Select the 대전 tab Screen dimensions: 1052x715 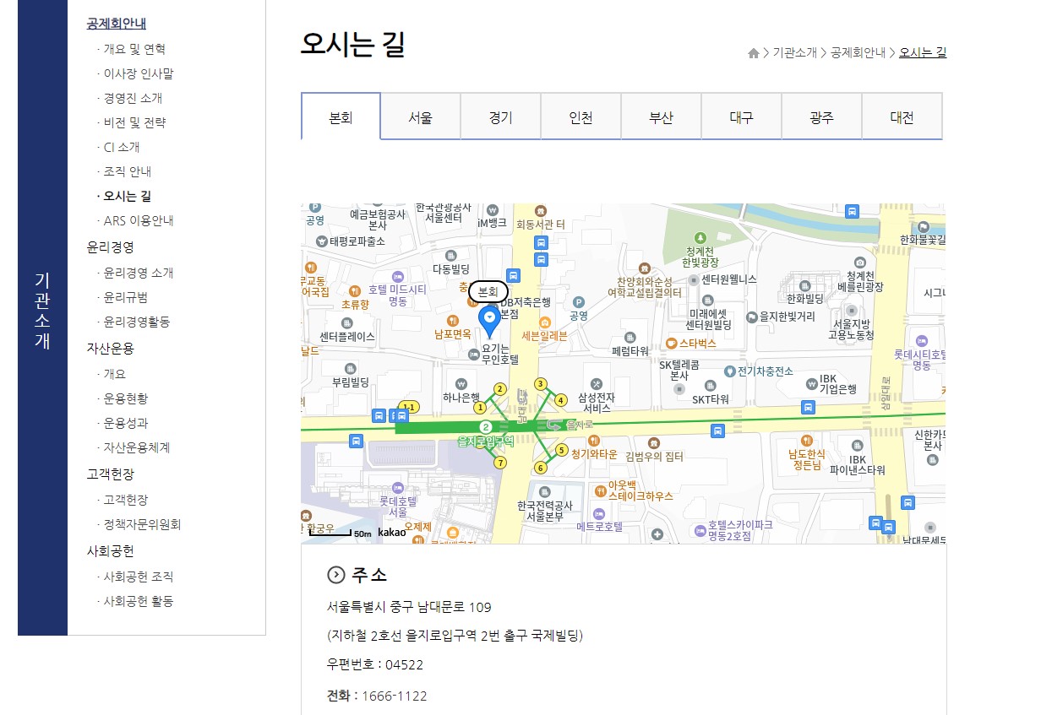click(901, 116)
